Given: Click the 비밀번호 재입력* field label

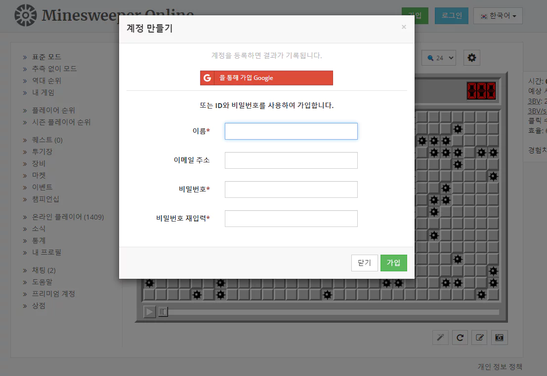Looking at the screenshot, I should coord(183,219).
